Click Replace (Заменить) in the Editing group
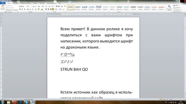 point(177,8)
